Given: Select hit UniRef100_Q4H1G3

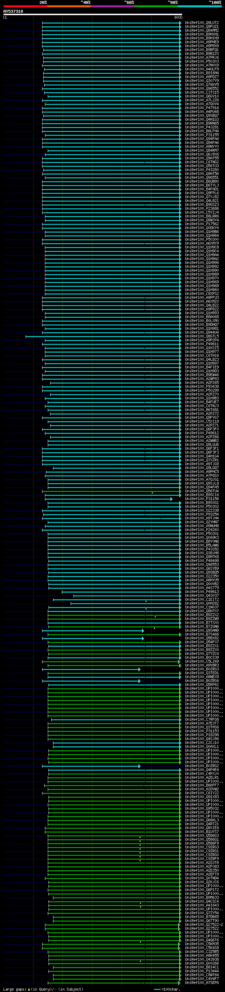Looking at the screenshot, I should click(x=201, y=119).
